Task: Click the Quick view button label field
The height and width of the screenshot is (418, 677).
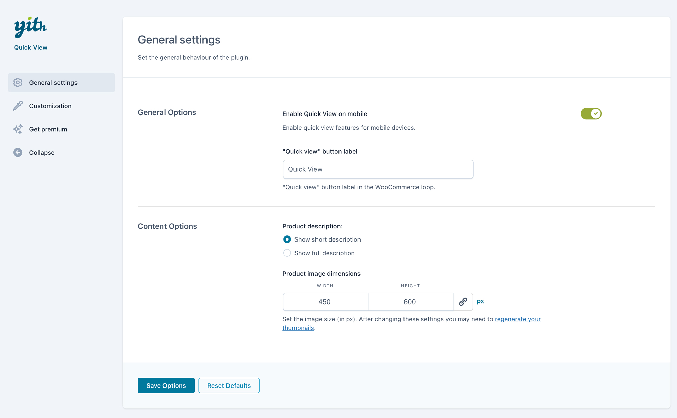Action: click(378, 169)
